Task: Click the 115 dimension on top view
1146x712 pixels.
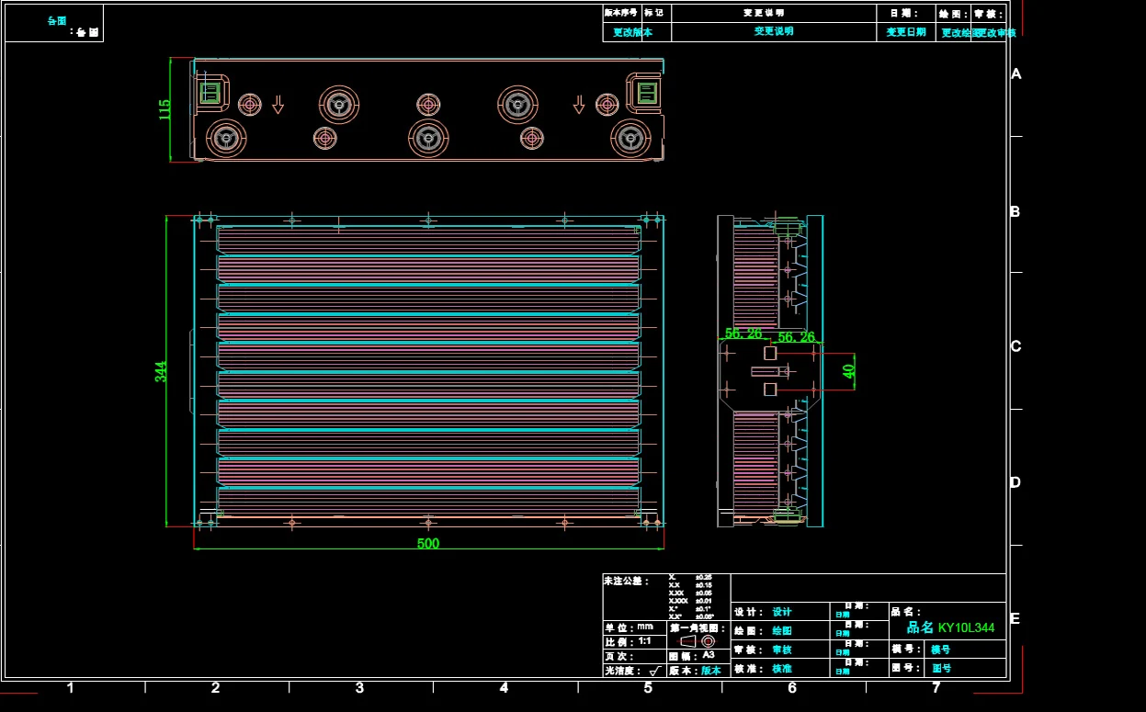Action: tap(165, 110)
